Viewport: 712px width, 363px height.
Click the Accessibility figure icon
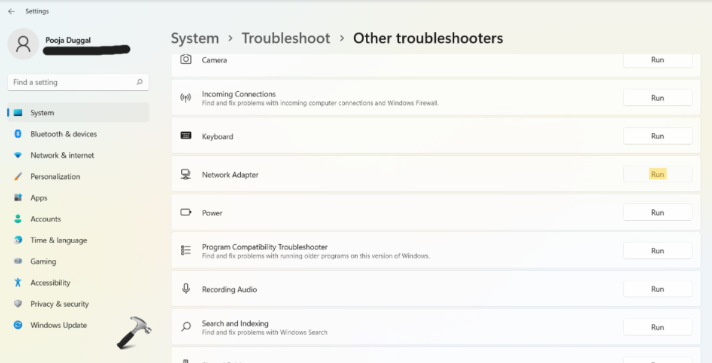pyautogui.click(x=18, y=283)
